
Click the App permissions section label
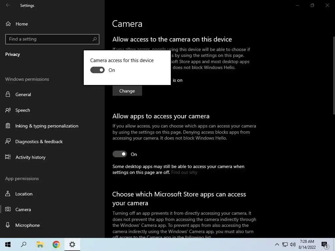pyautogui.click(x=22, y=179)
